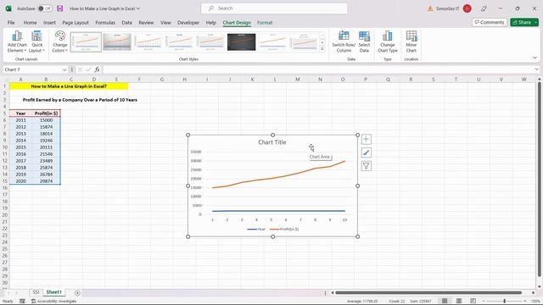
Task: Open Share button dropdown arrow
Action: (535, 22)
